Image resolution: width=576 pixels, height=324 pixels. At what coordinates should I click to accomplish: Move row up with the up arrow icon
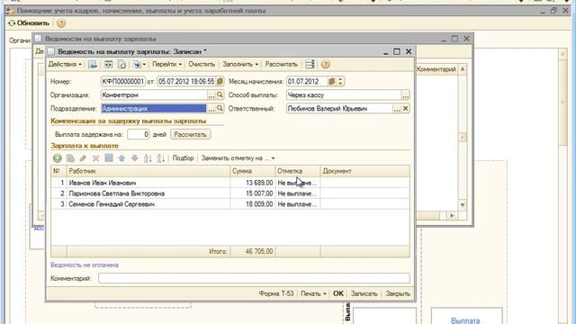click(x=121, y=158)
